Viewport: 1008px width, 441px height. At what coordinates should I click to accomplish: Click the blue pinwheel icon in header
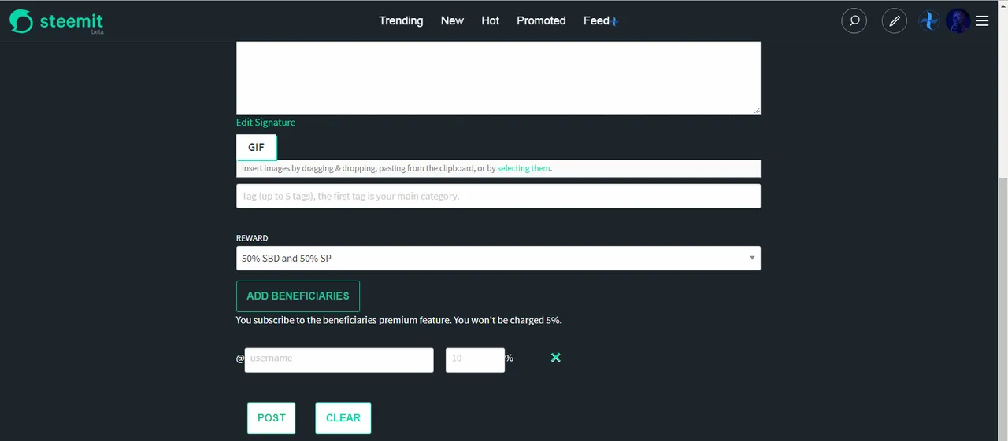point(930,21)
